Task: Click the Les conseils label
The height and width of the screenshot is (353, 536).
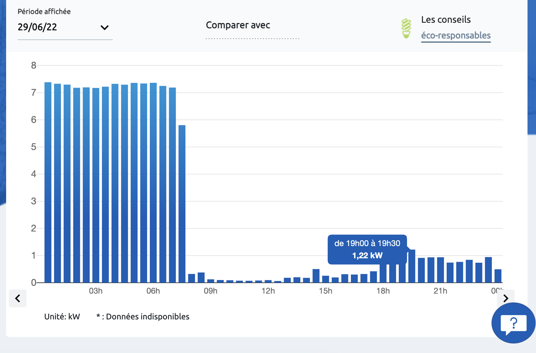Action: (x=446, y=20)
